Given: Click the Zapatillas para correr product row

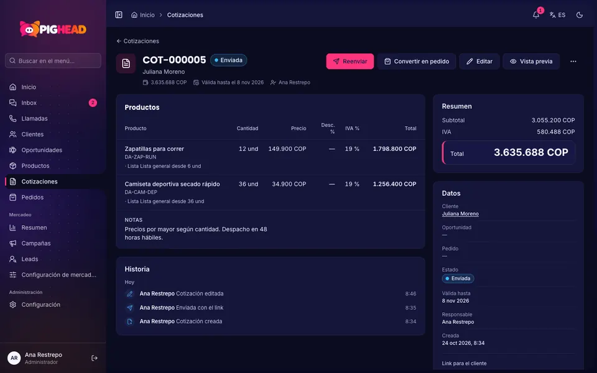Looking at the screenshot, I should [271, 157].
